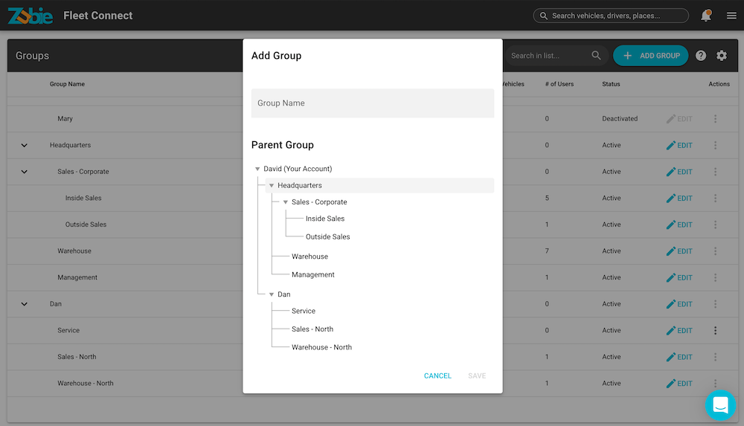Select Sales - North as the parent group

312,329
